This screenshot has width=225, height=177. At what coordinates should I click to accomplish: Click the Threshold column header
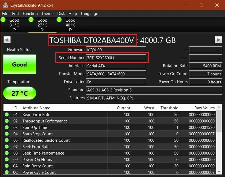click(x=168, y=108)
